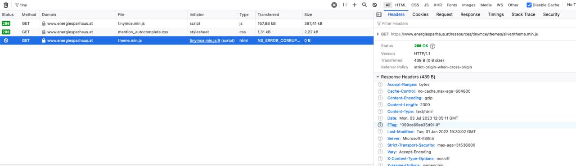Filter requests by CSS type

click(415, 5)
